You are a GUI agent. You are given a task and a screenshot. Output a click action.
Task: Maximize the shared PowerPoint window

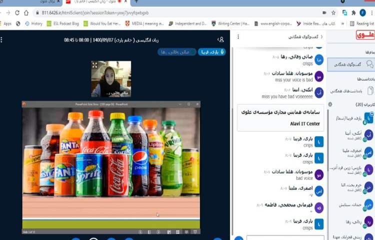(188, 104)
